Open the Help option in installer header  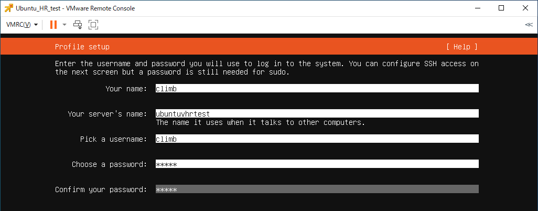(x=462, y=47)
